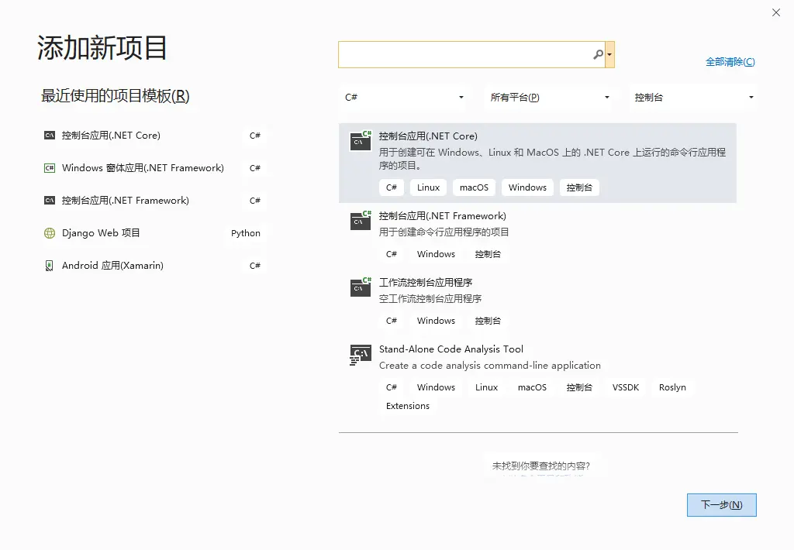
Task: Click Stand-Alone Code Analysis Tool icon
Action: point(361,355)
